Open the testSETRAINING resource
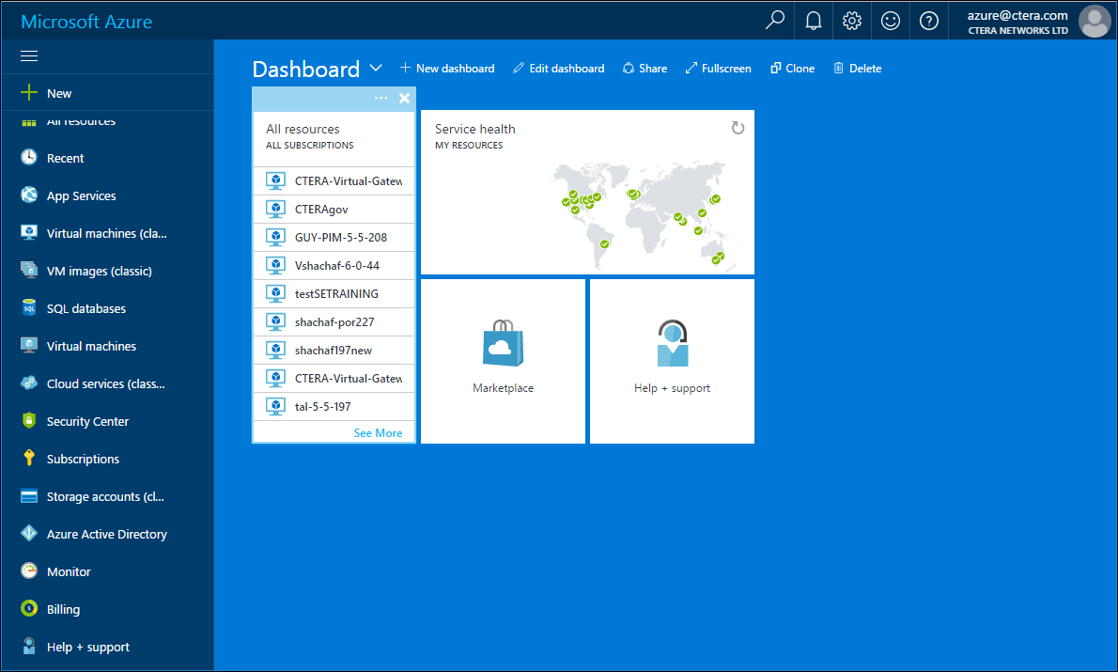Screen dimensions: 1118x672 pos(334,294)
